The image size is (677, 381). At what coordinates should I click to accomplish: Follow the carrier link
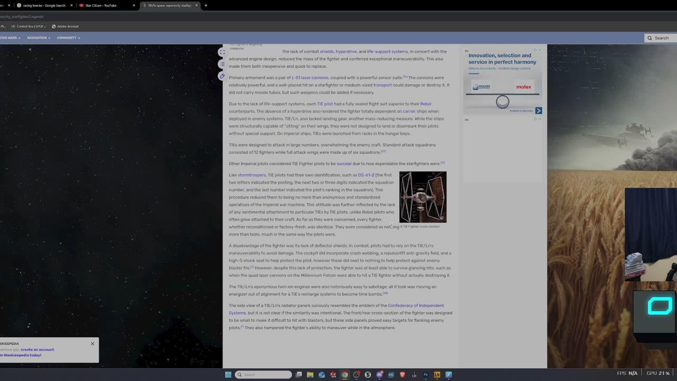[409, 112]
